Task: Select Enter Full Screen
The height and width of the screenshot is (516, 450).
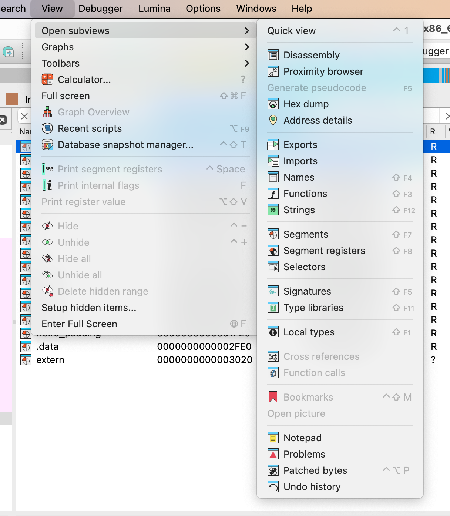Action: click(x=79, y=324)
